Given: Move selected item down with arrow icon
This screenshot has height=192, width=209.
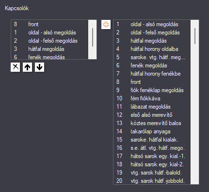Looking at the screenshot, I should tap(39, 67).
